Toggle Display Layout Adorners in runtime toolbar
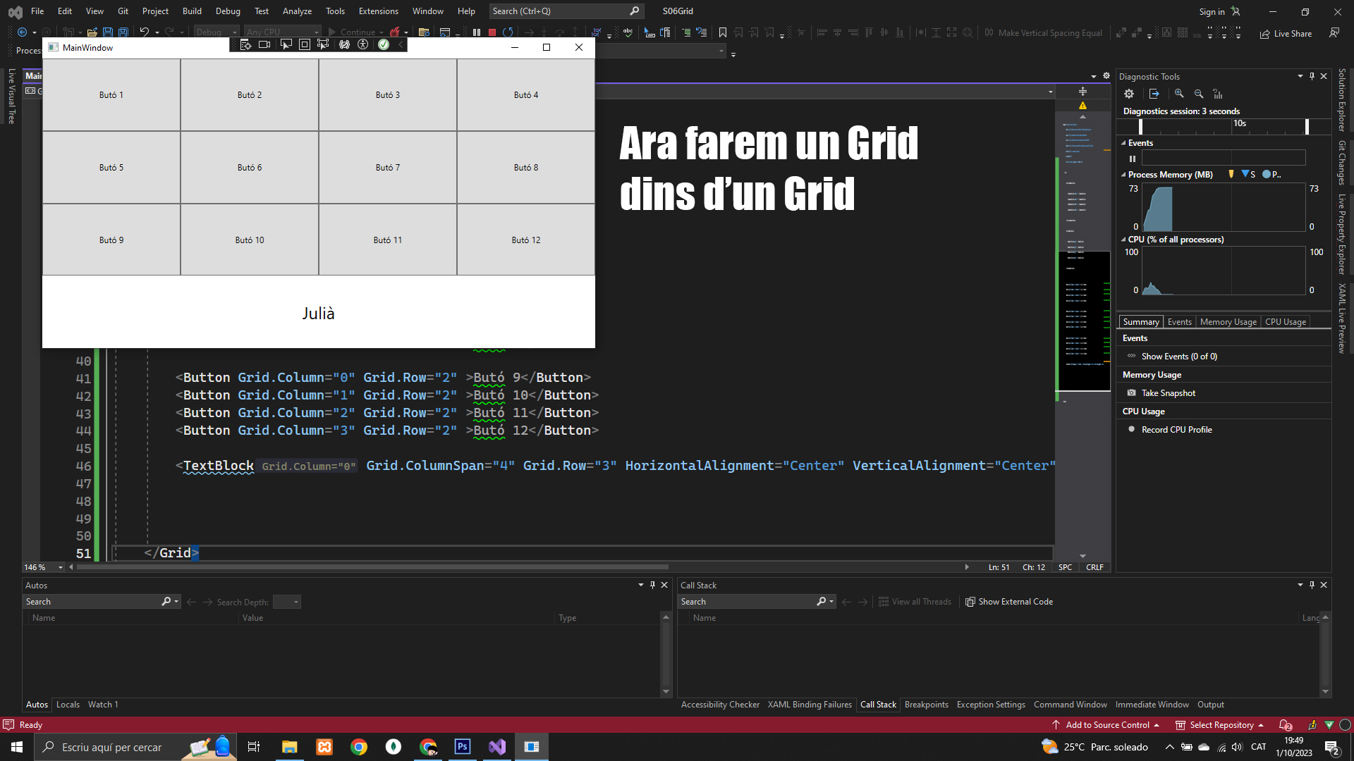This screenshot has height=761, width=1354. (305, 45)
